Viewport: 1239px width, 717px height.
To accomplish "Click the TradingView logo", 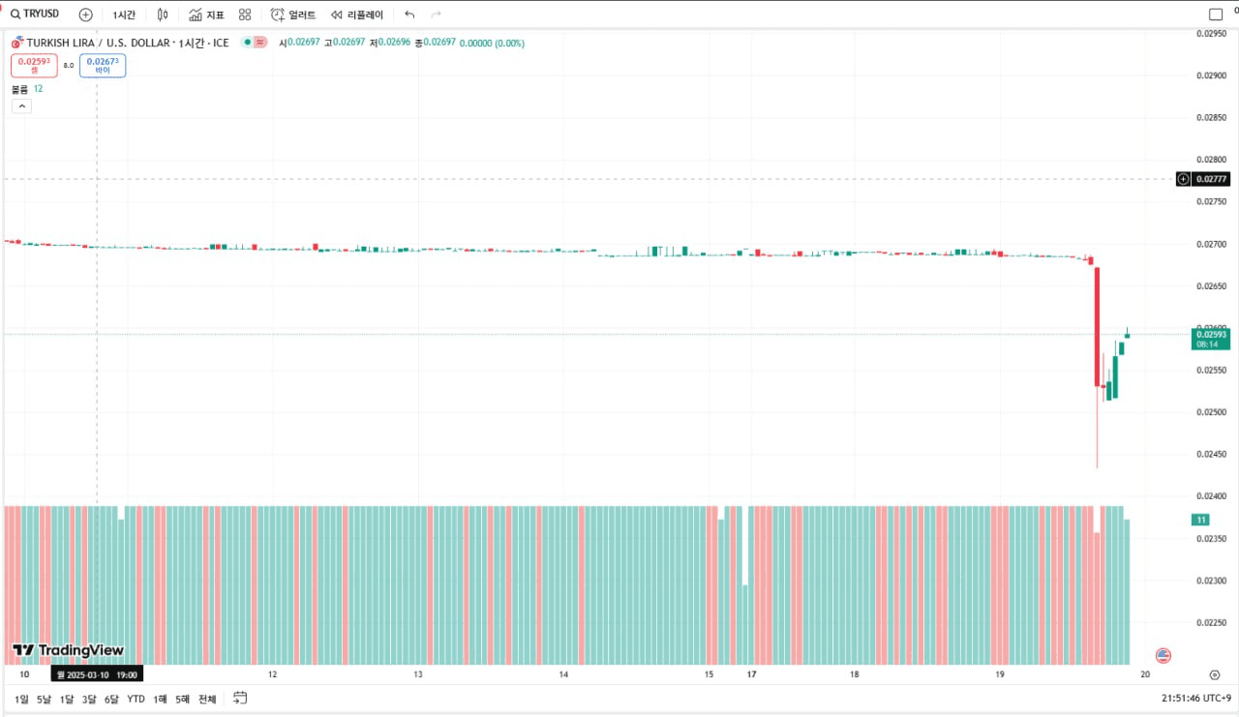I will pos(68,650).
